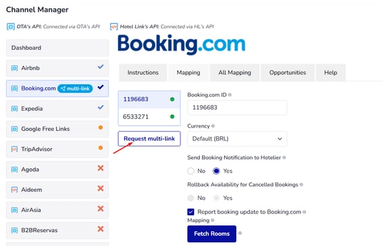
Task: Click the Google Free Links orange status dot
Action: click(101, 128)
